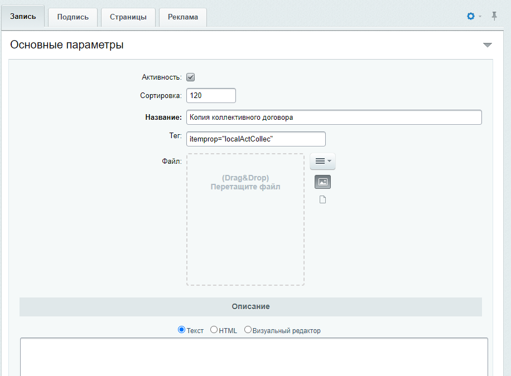Select the Запись tab

(x=23, y=16)
